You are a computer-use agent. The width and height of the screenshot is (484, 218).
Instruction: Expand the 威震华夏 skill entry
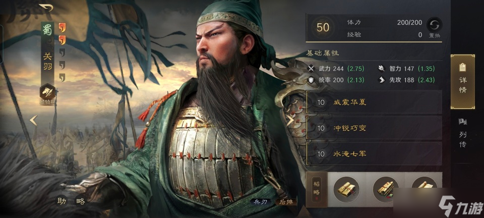click(x=374, y=102)
